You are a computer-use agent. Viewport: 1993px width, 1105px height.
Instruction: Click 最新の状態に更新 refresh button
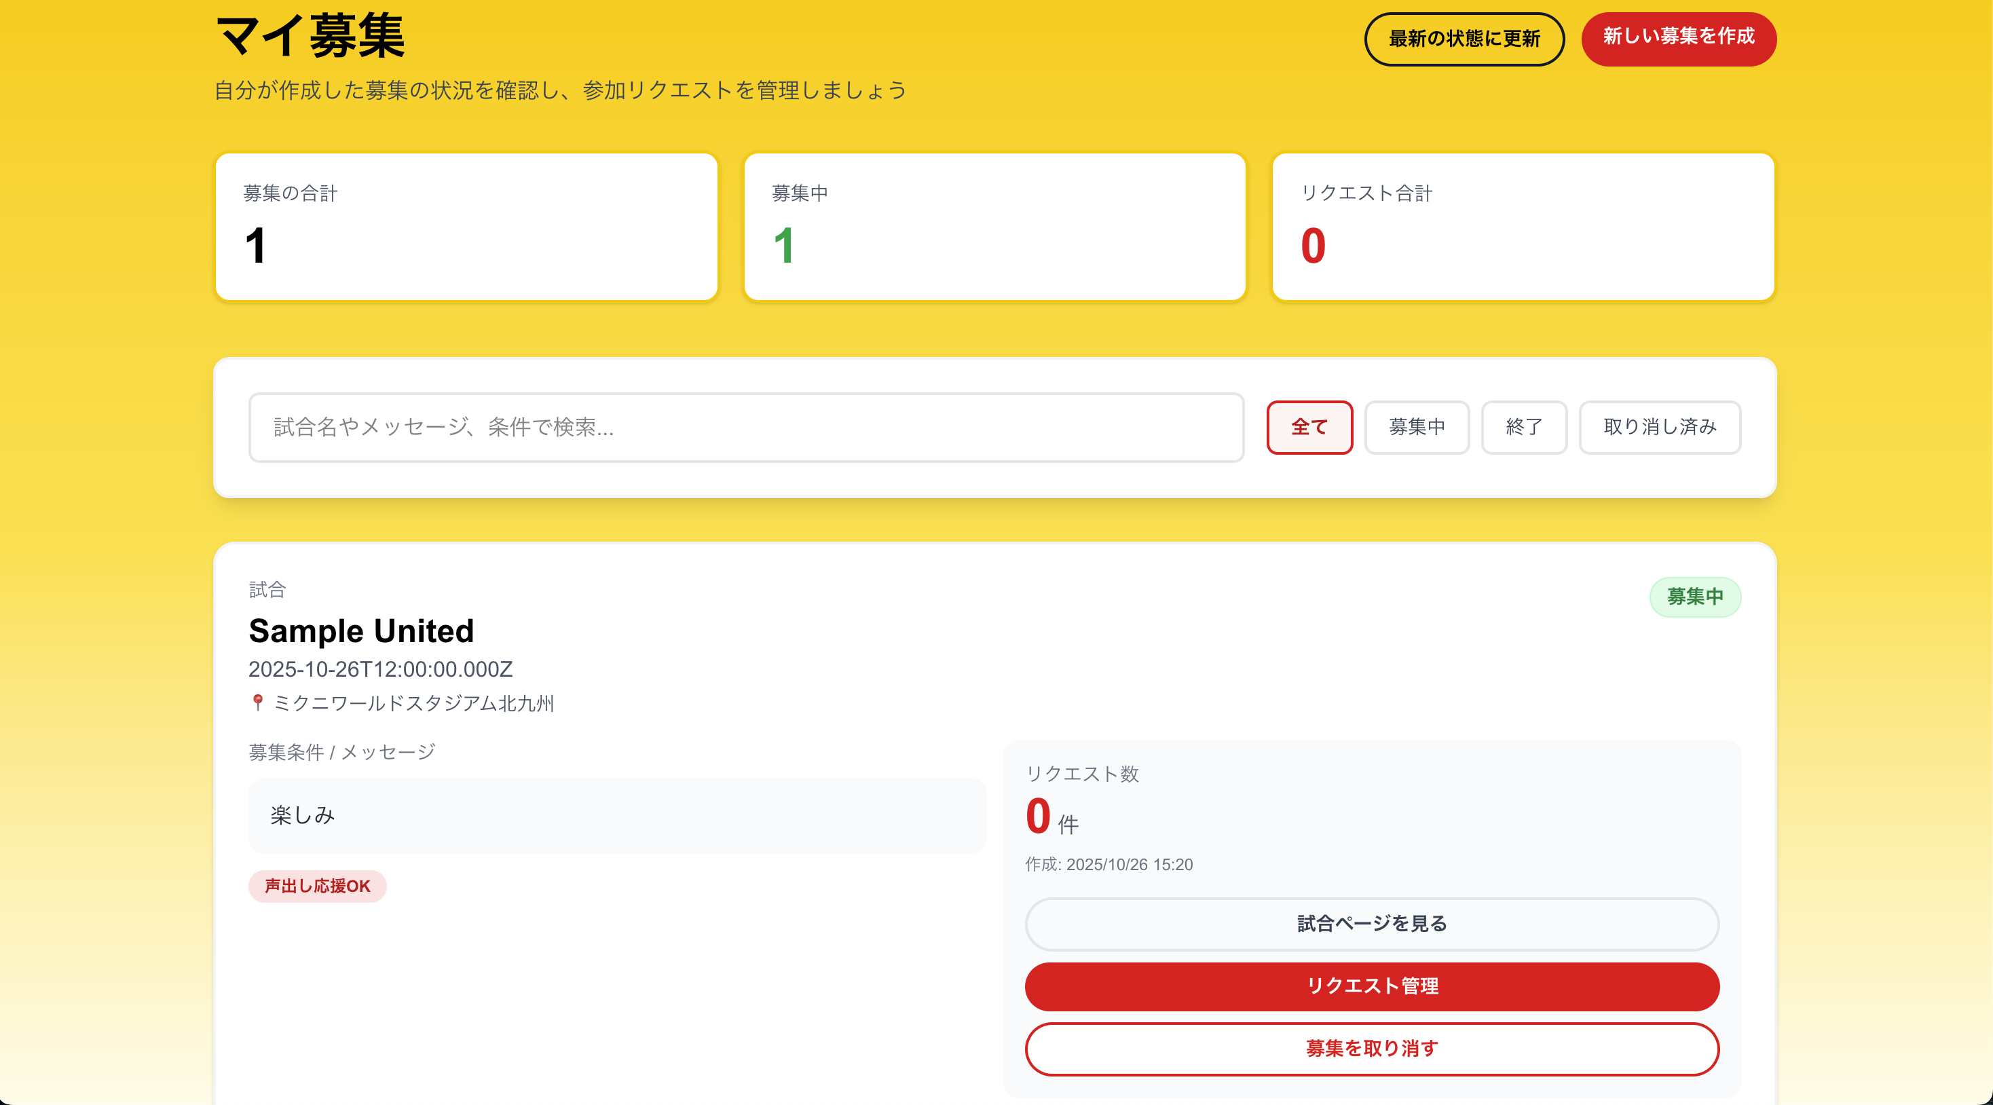pyautogui.click(x=1463, y=39)
